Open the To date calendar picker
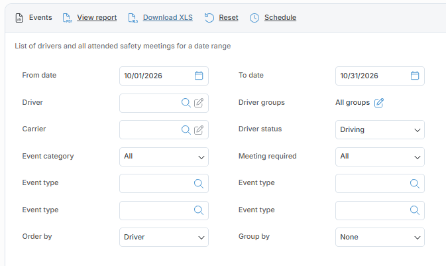Screen dimensions: 446x266 pos(415,76)
